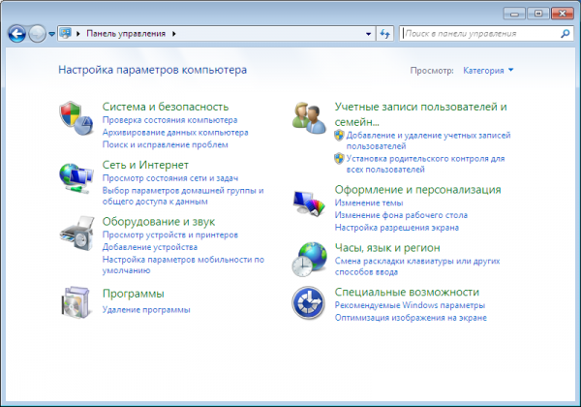Open the user accounts people icon
This screenshot has width=581, height=407.
click(x=309, y=118)
